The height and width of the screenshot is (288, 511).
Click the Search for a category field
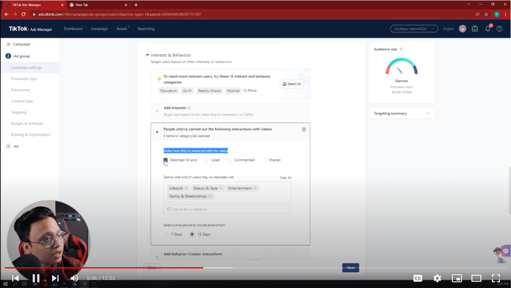[x=227, y=209]
